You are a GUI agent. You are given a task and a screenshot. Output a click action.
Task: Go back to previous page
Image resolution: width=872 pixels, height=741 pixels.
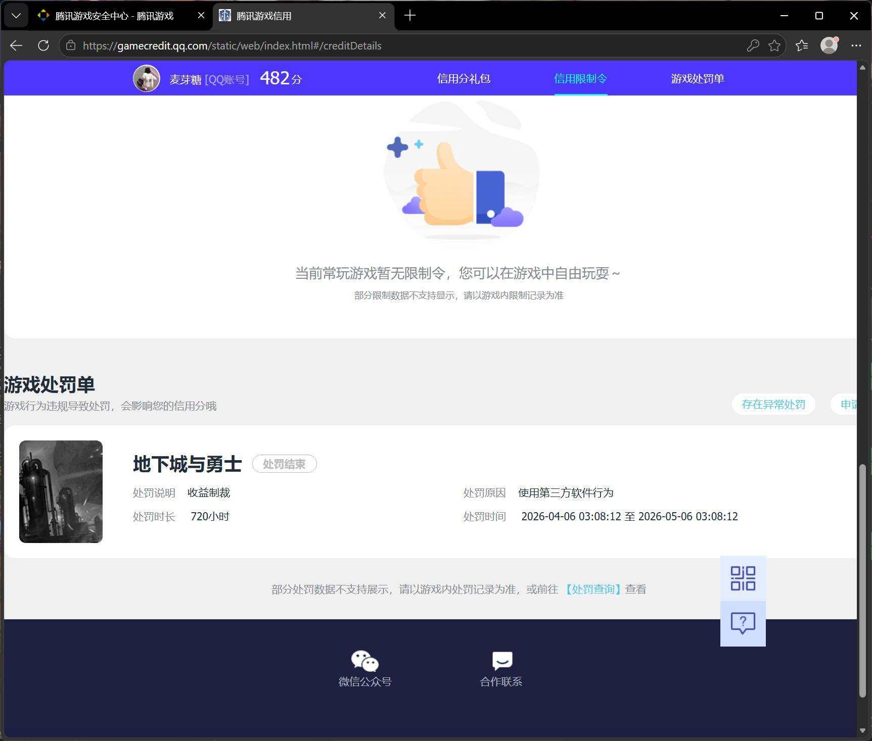tap(16, 45)
